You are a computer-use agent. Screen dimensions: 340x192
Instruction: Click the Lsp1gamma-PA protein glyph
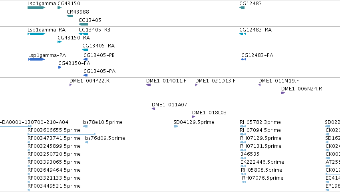[36, 59]
